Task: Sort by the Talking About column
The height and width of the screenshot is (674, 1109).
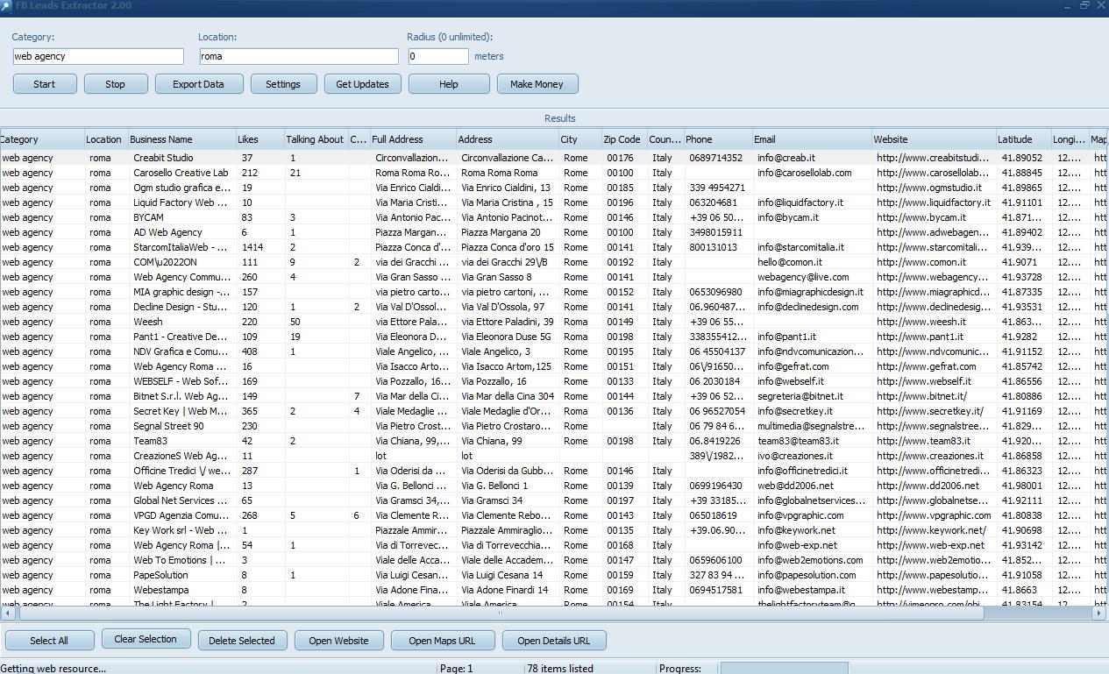Action: tap(316, 139)
